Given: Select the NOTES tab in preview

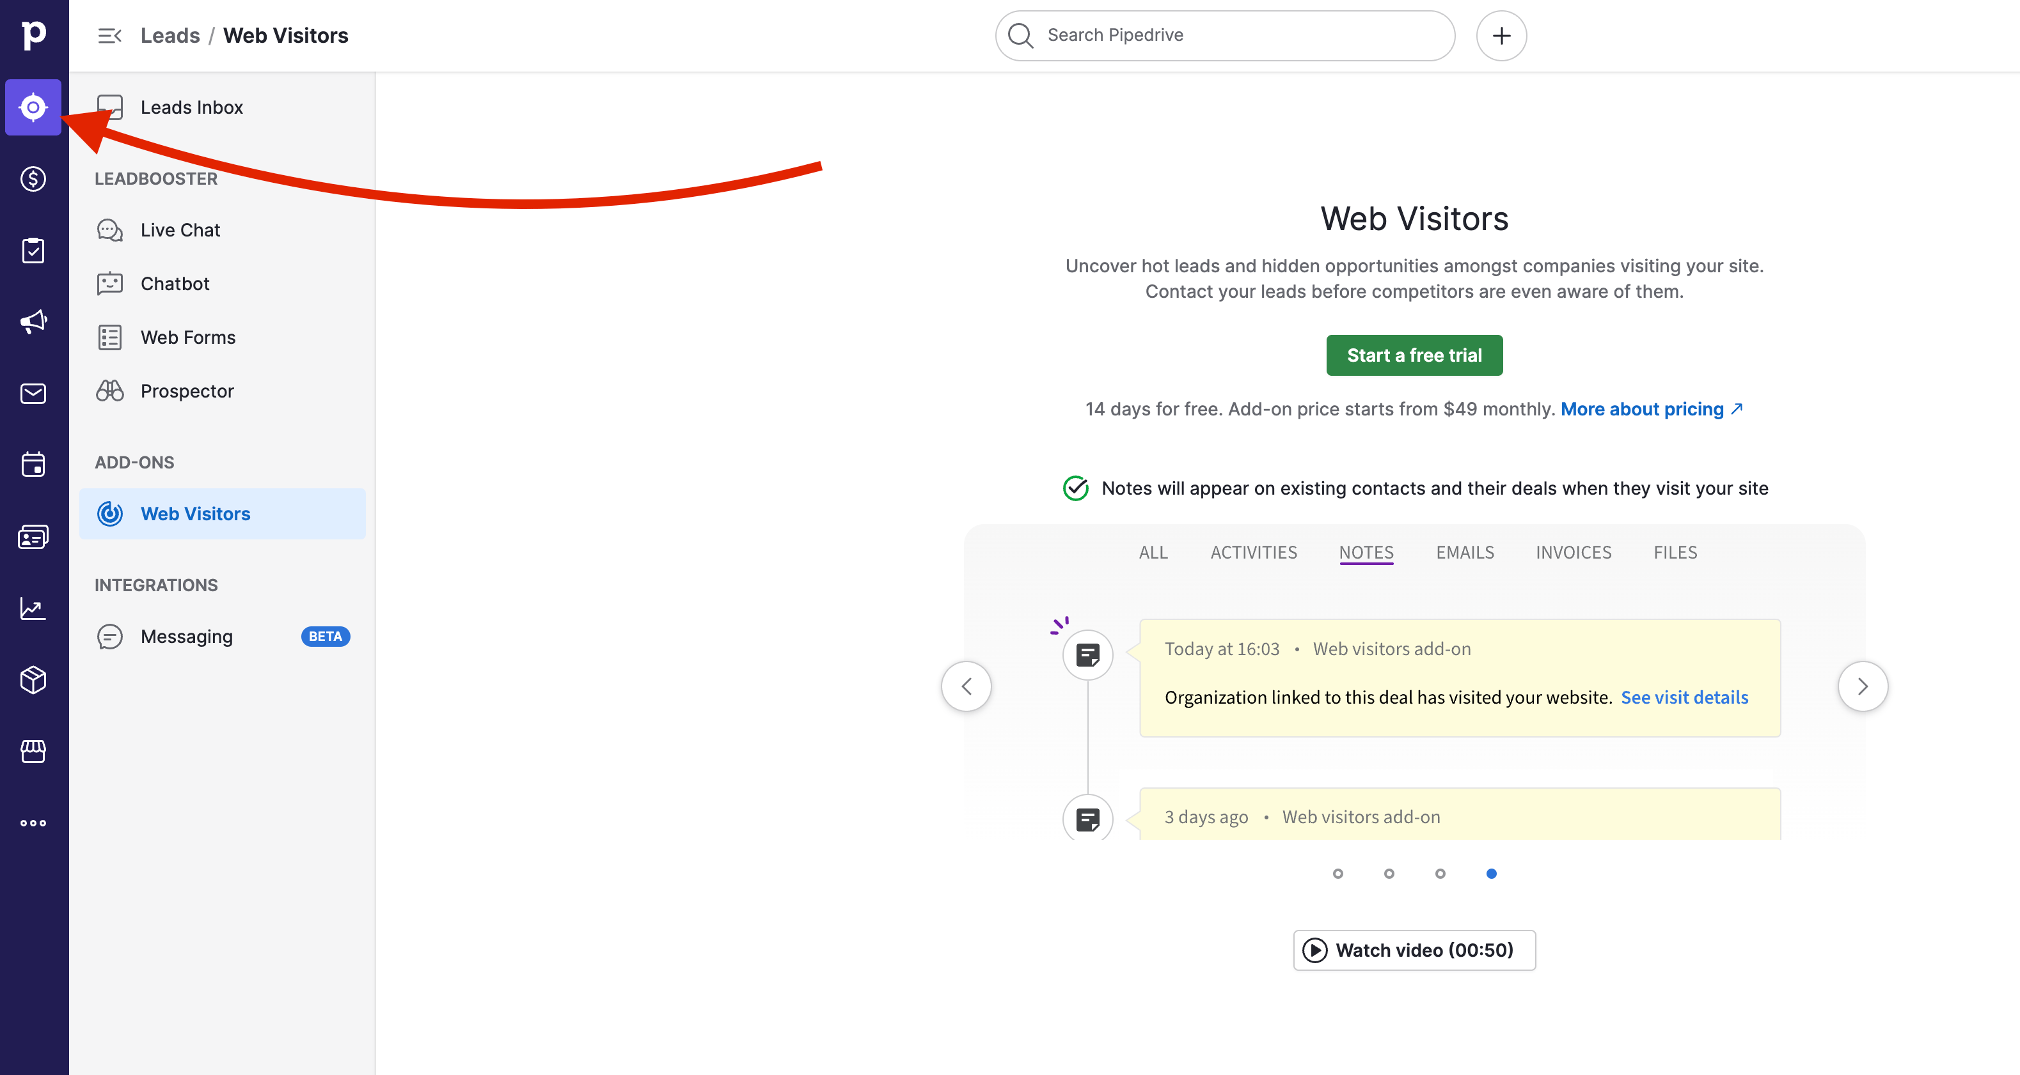Looking at the screenshot, I should [1366, 552].
